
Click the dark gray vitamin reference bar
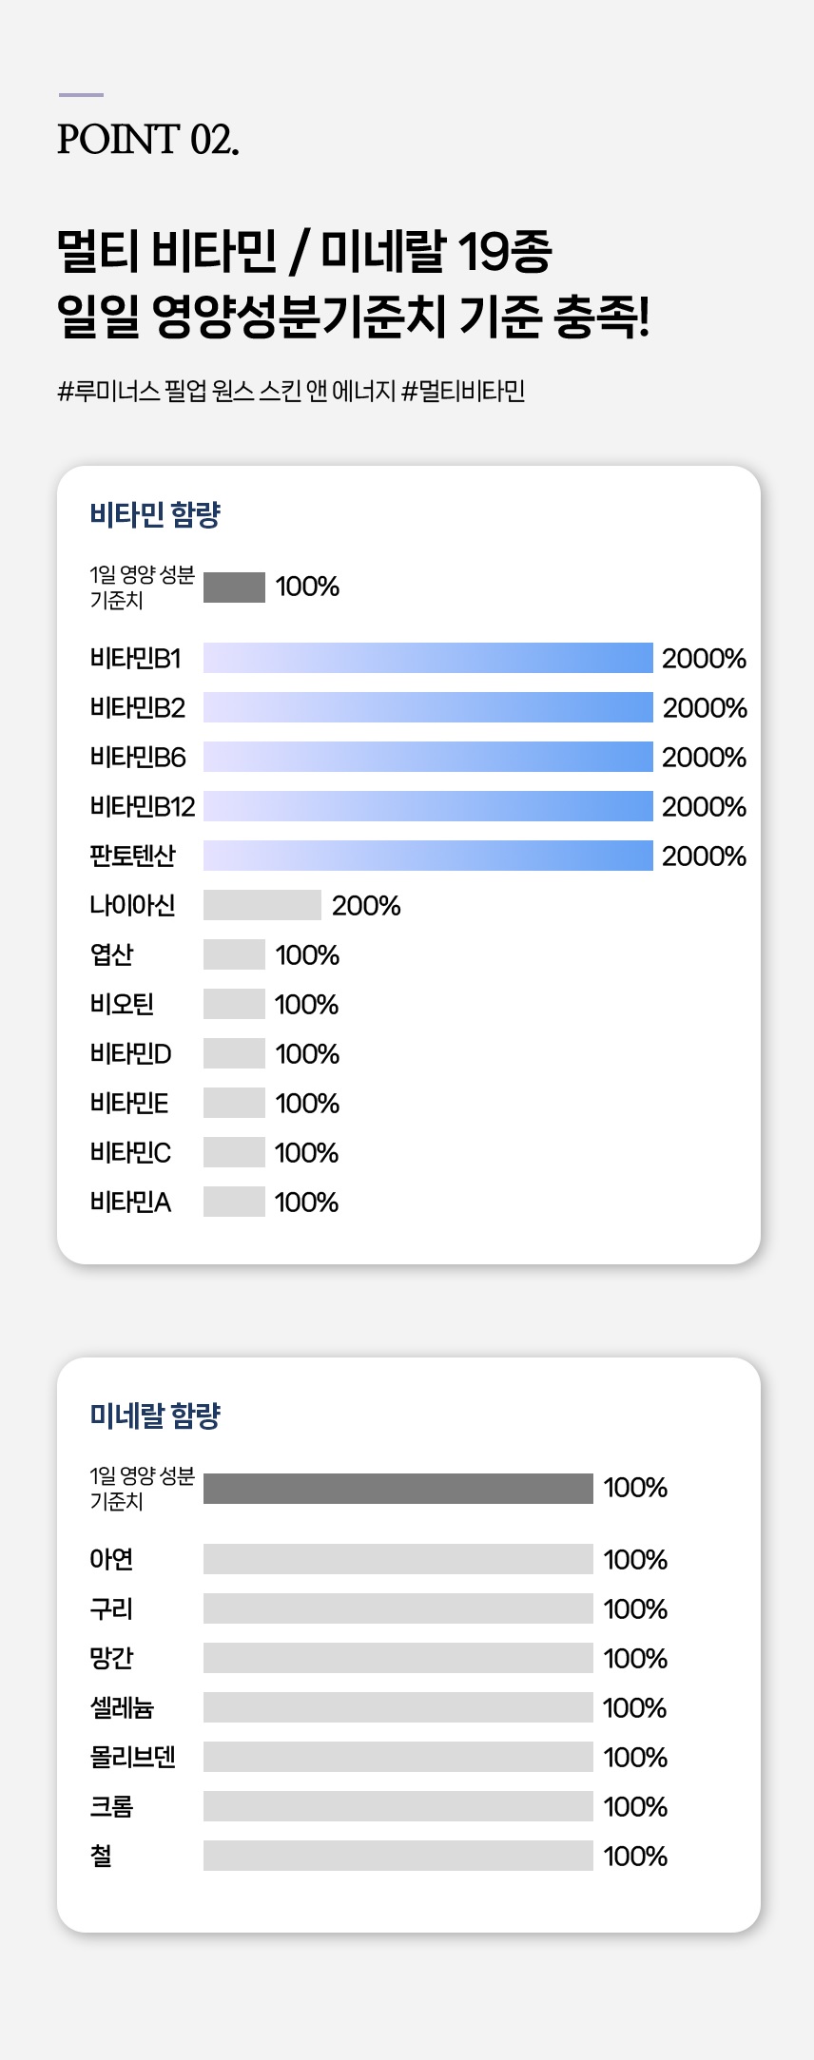(234, 587)
